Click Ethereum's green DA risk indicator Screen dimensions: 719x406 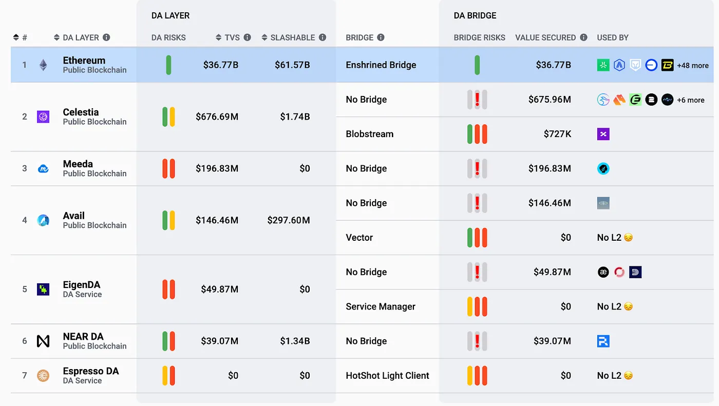point(168,65)
